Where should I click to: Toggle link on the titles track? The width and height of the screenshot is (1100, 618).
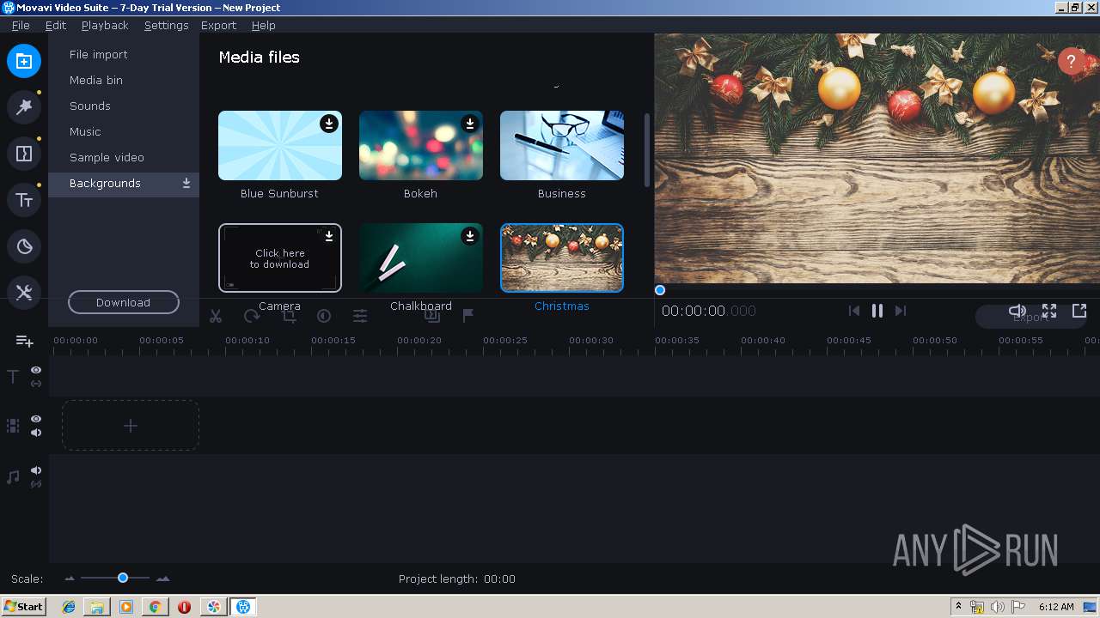point(36,384)
